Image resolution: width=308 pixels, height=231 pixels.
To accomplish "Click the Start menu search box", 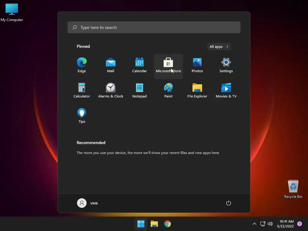I will (x=154, y=27).
